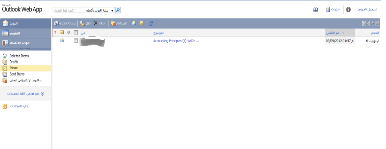
Task: Switch to the Contacts (جهات الاتصال) section
Action: [26, 43]
